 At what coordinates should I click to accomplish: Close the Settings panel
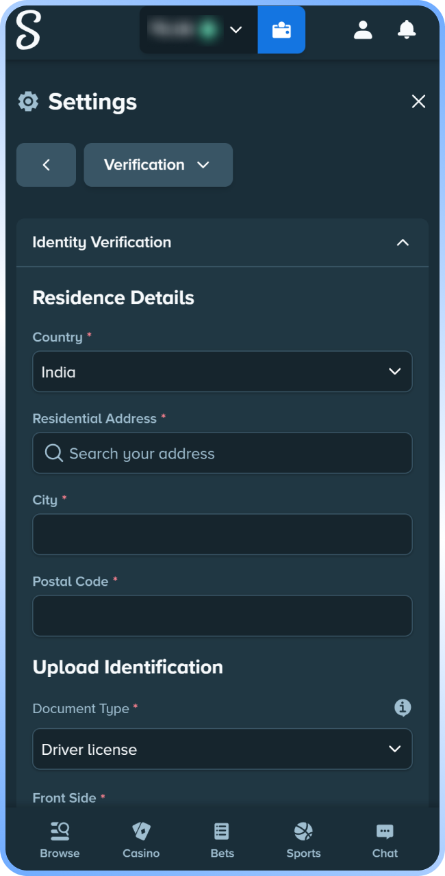(418, 102)
